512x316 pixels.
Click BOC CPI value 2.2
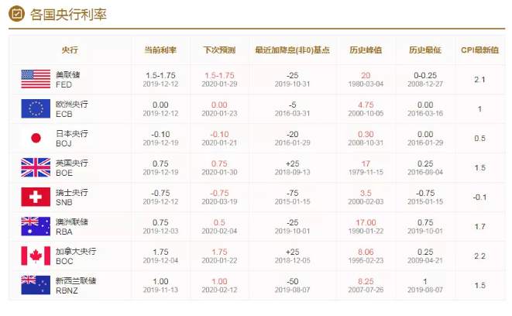(479, 256)
